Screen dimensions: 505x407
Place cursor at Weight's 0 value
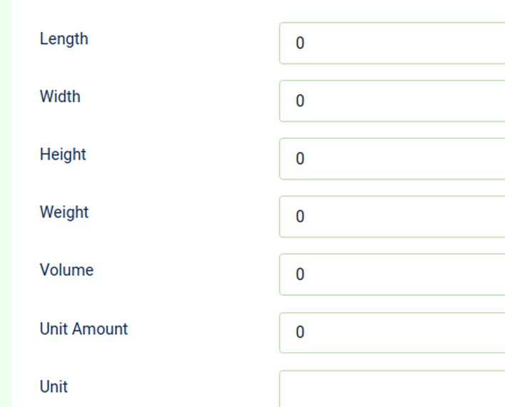click(x=300, y=217)
